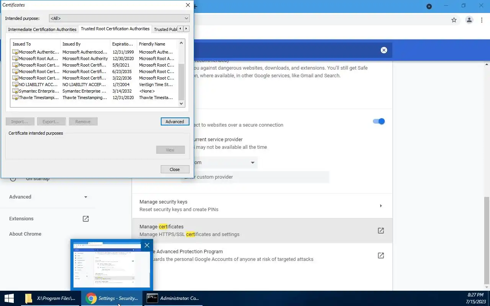
Task: Open Chrome three-dot menu
Action: (x=482, y=20)
